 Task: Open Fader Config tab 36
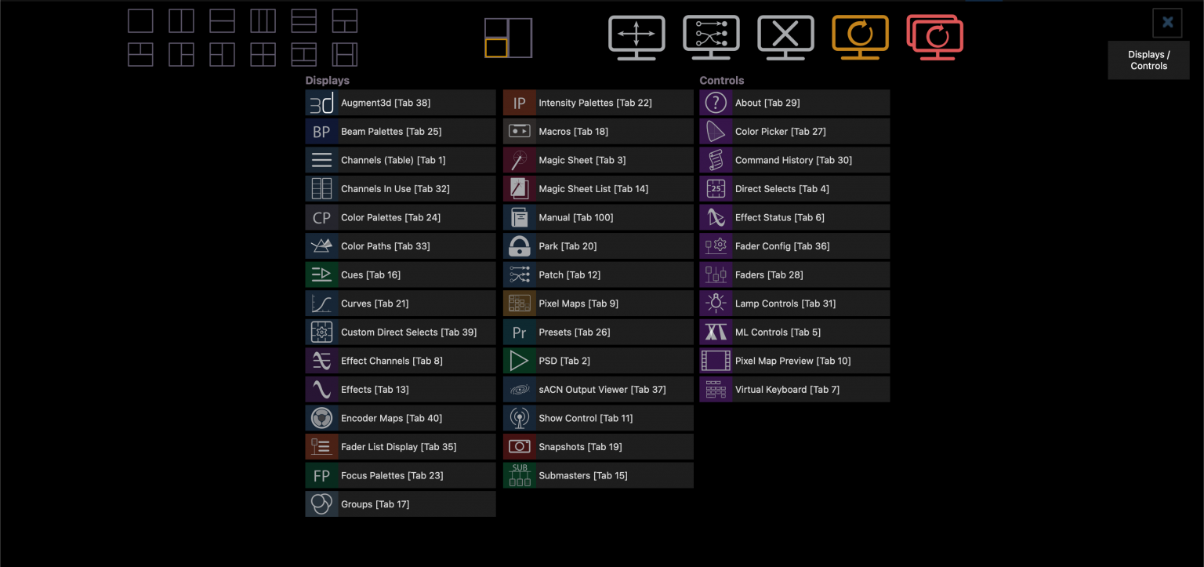[x=795, y=246]
